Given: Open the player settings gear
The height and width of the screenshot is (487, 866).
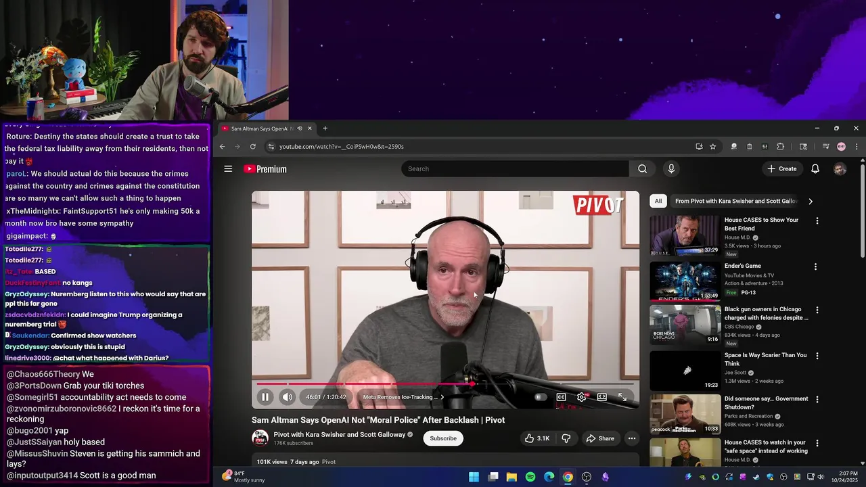Looking at the screenshot, I should (x=581, y=397).
